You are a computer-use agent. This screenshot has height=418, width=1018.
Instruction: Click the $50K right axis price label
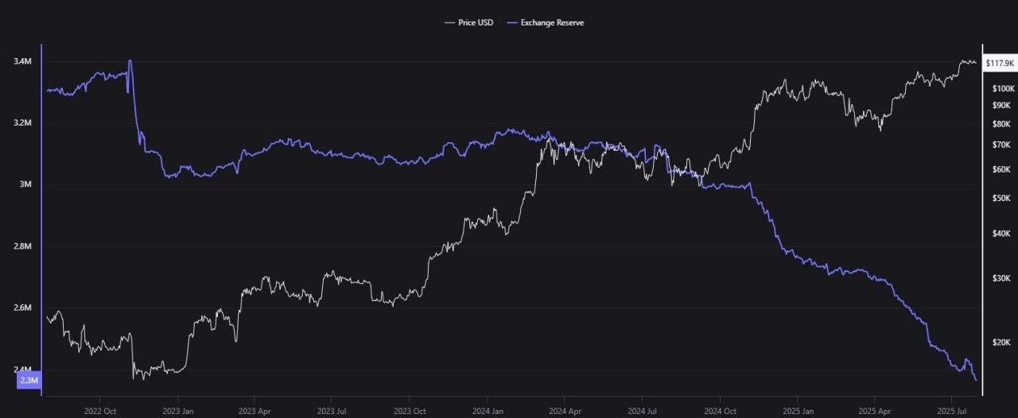[1001, 198]
